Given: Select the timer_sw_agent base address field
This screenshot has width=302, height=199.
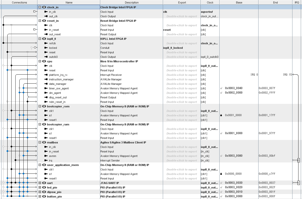Looking at the screenshot, I should 234,88.
